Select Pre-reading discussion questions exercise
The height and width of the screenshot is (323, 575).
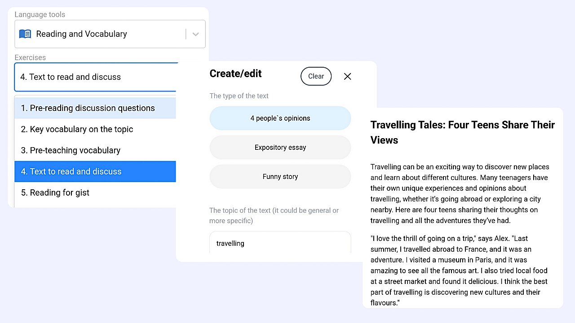(95, 108)
